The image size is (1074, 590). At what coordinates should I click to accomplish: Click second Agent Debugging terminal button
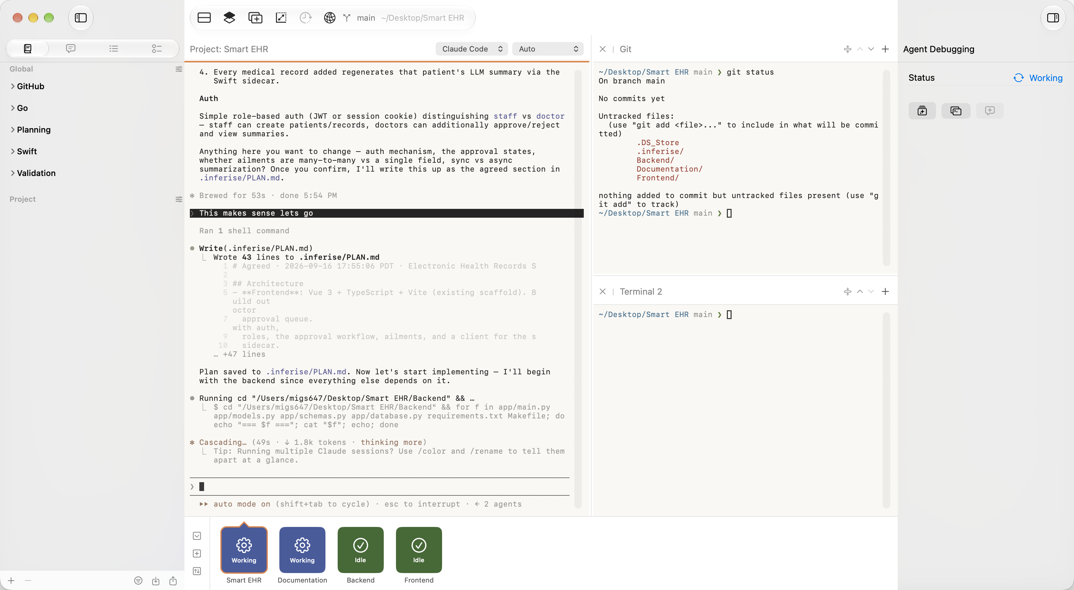coord(956,111)
